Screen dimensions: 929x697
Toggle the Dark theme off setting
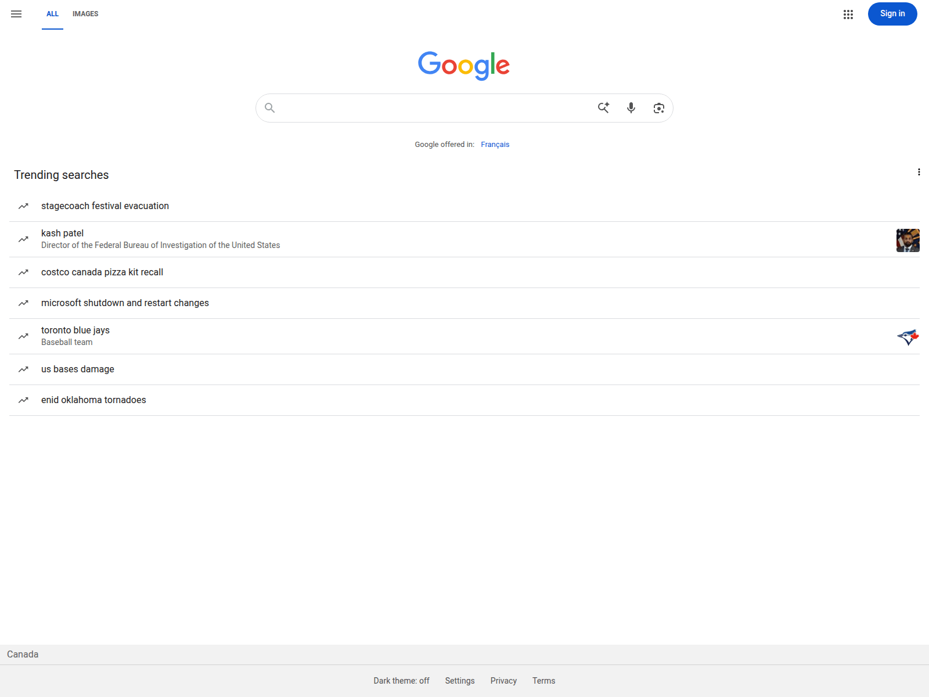tap(401, 681)
